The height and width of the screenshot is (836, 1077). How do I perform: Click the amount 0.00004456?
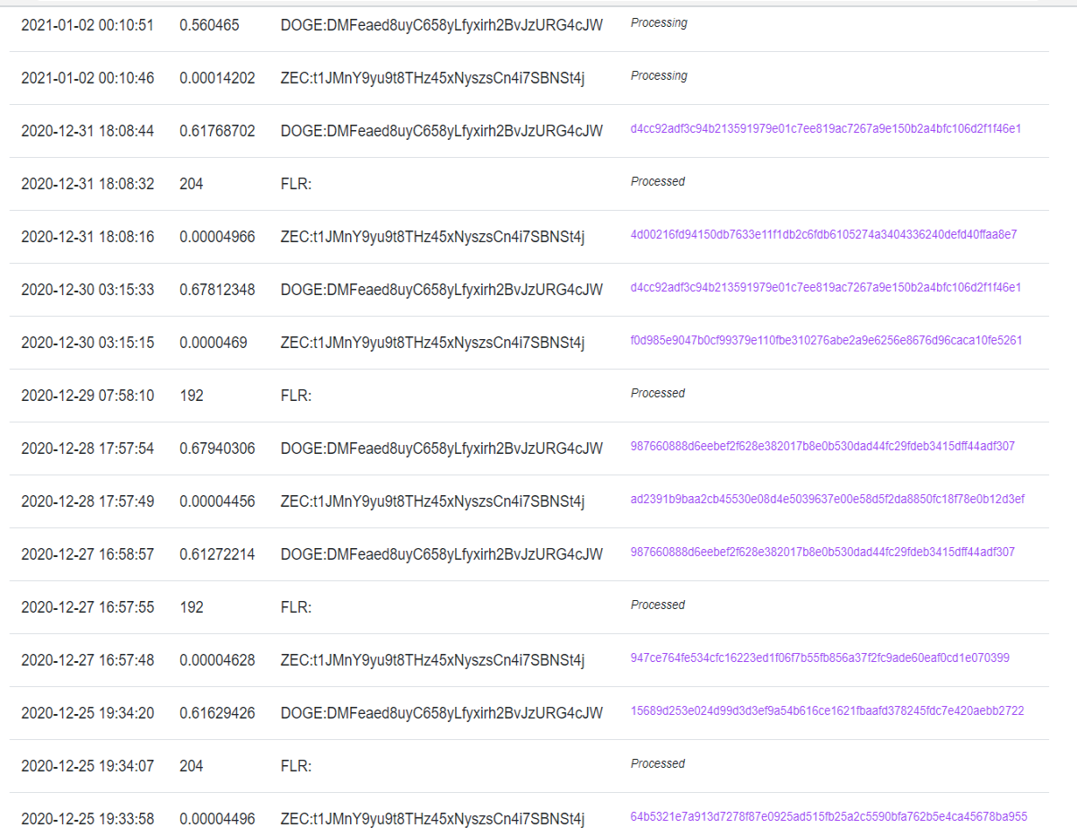point(217,501)
